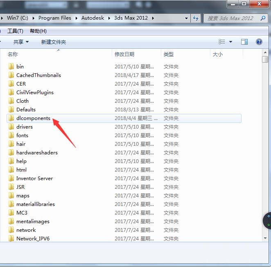Click the 文件夹 type of bin row
This screenshot has height=267, width=271.
click(171, 67)
